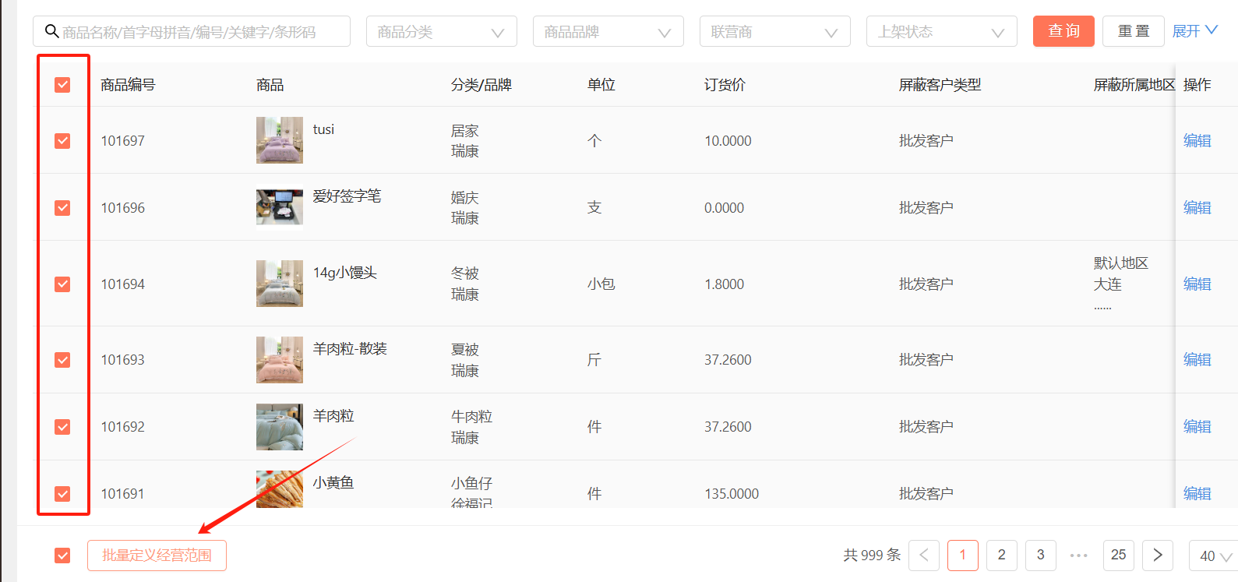The height and width of the screenshot is (582, 1238).
Task: Click the search magnifier icon
Action: pos(51,31)
